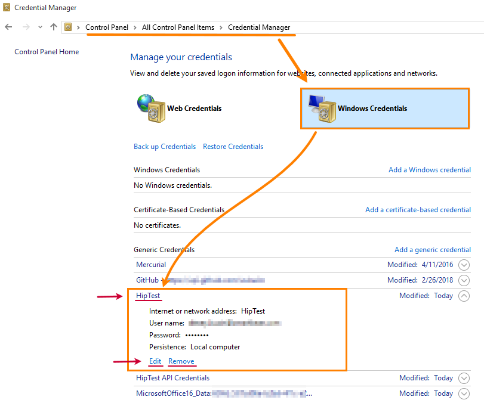484x403 pixels.
Task: Click Add a generic credential
Action: 432,249
